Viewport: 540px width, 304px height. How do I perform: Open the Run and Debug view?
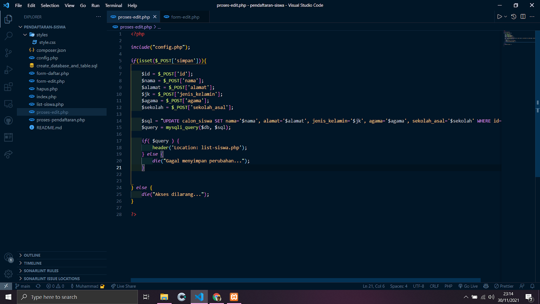[x=8, y=70]
